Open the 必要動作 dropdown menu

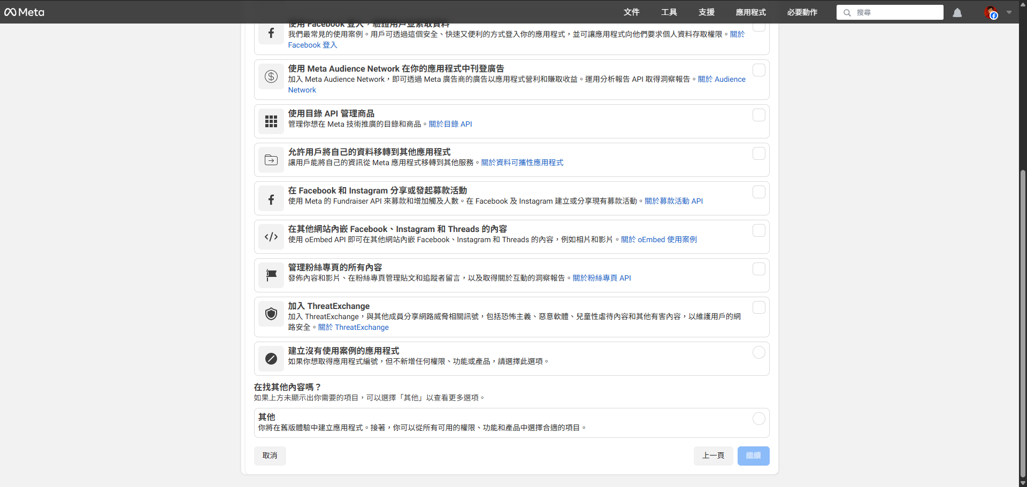click(x=802, y=12)
